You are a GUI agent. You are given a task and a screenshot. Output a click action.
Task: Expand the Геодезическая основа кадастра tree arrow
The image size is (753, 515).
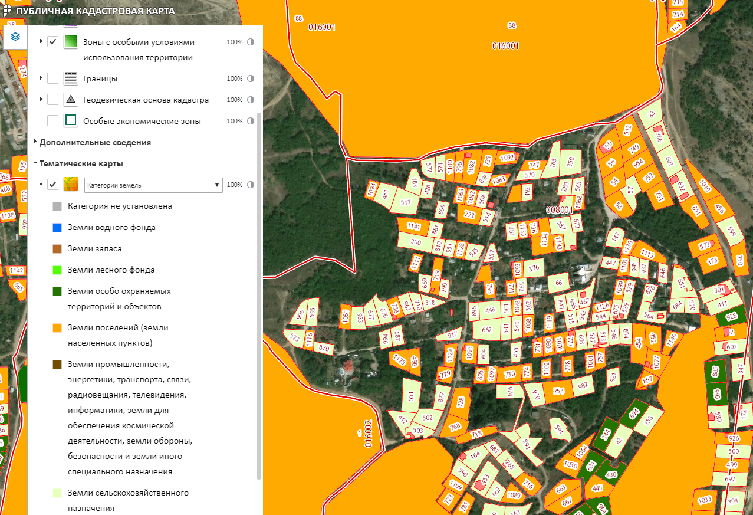point(41,100)
